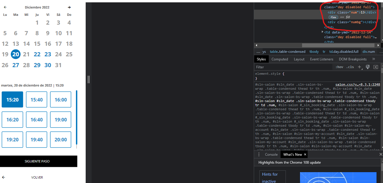Screen dimensions: 383x183
Task: Open the Event Listeners tab
Action: click(x=321, y=59)
